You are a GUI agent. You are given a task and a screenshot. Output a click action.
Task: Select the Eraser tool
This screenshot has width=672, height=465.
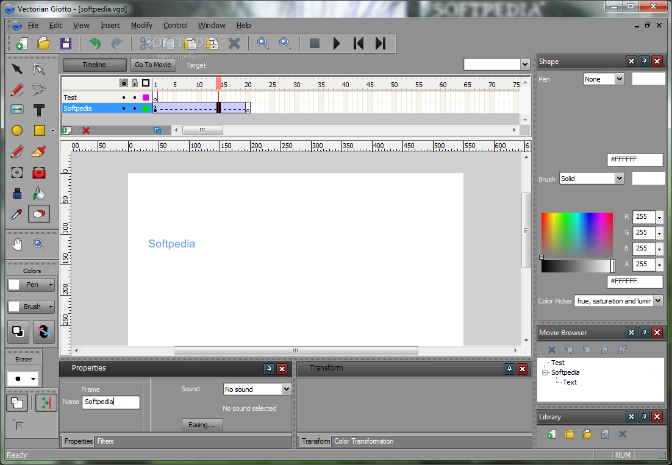[39, 214]
